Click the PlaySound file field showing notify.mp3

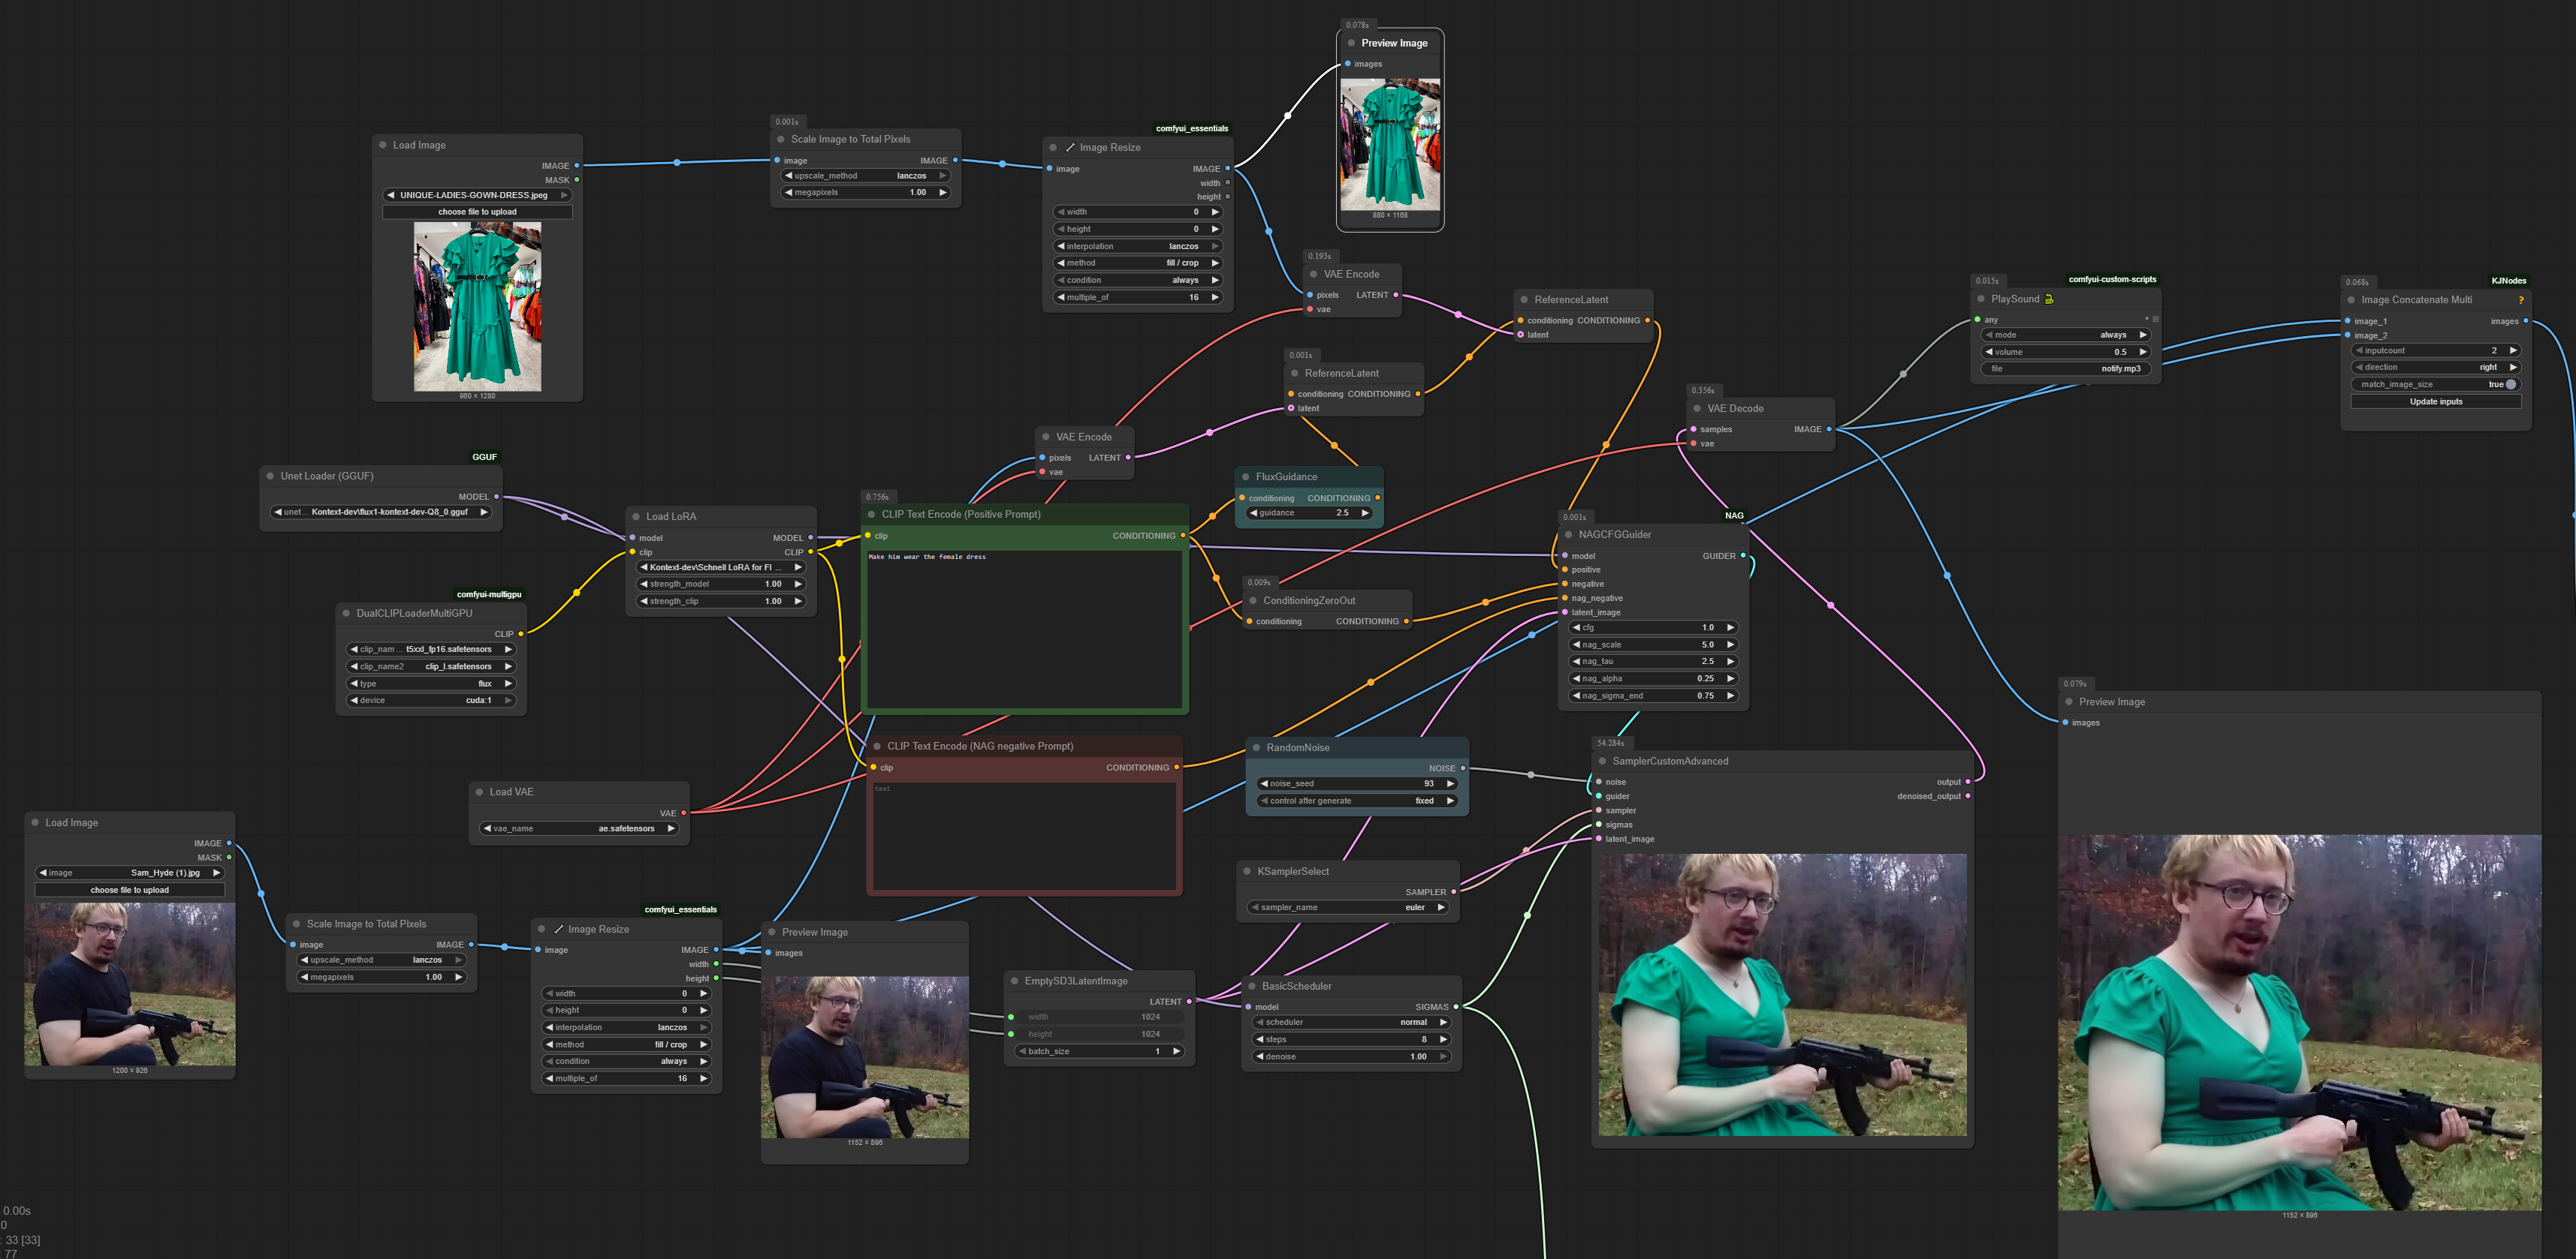(2066, 368)
